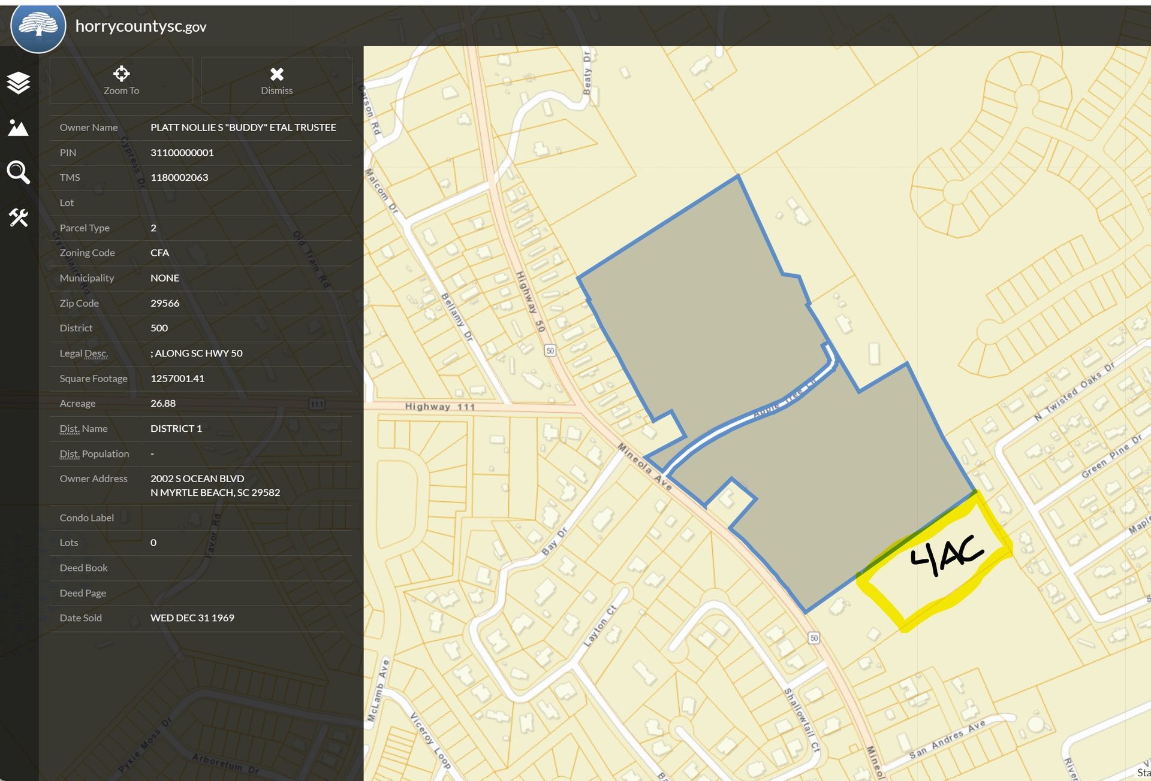This screenshot has height=781, width=1151.
Task: Click the Highway 50 route shield marker
Action: [x=550, y=350]
